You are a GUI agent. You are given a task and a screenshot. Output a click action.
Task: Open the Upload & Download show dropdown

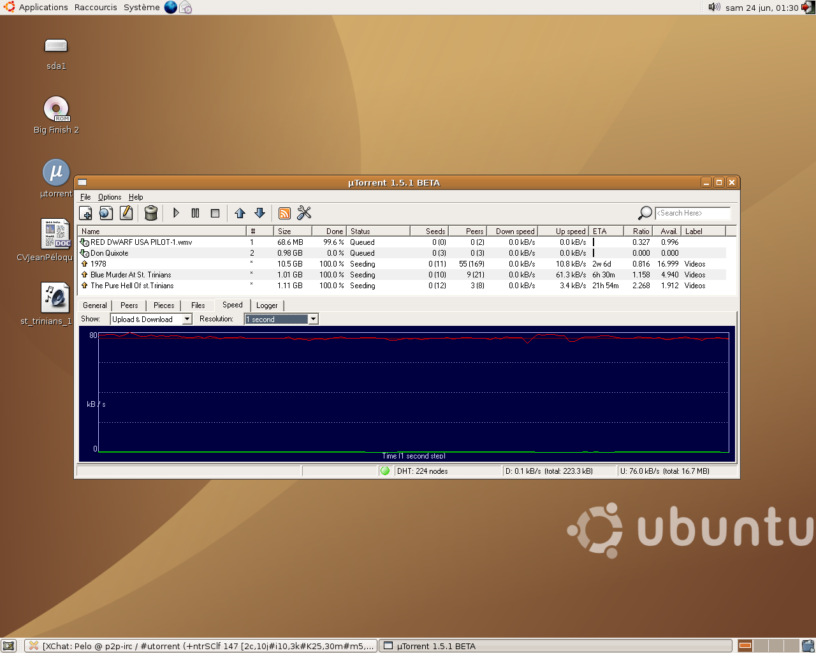tap(151, 319)
